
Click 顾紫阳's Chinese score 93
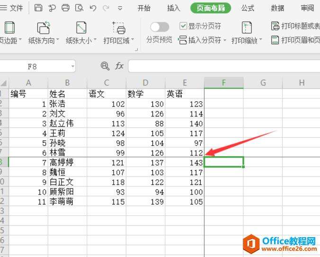tap(107, 192)
